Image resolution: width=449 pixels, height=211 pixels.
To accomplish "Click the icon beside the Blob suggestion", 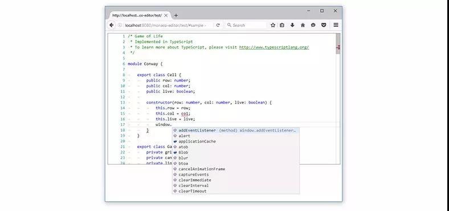I will [x=175, y=152].
